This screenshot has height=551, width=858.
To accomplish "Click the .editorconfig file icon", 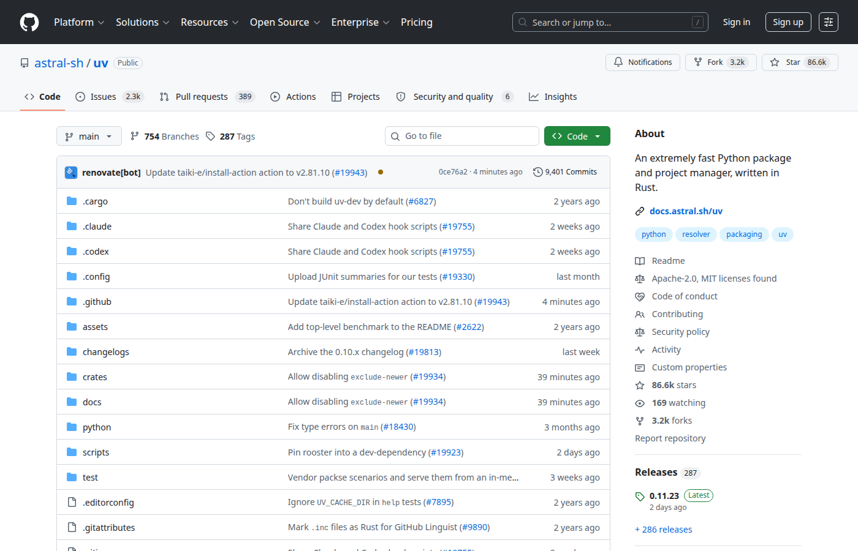I will point(72,502).
